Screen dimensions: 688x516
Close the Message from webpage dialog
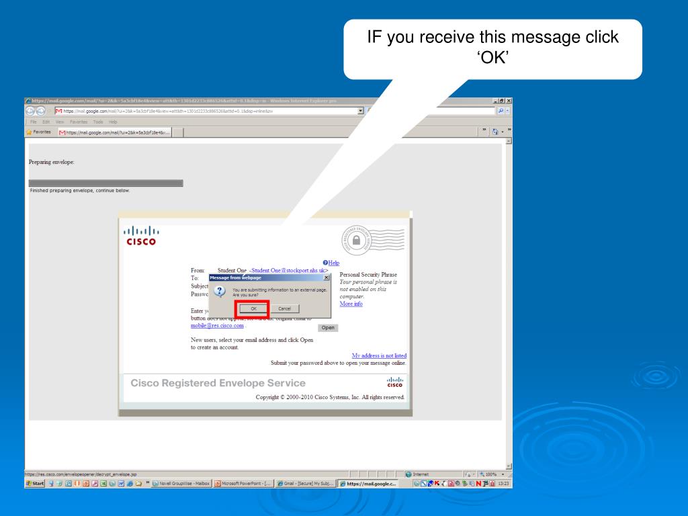coord(326,277)
